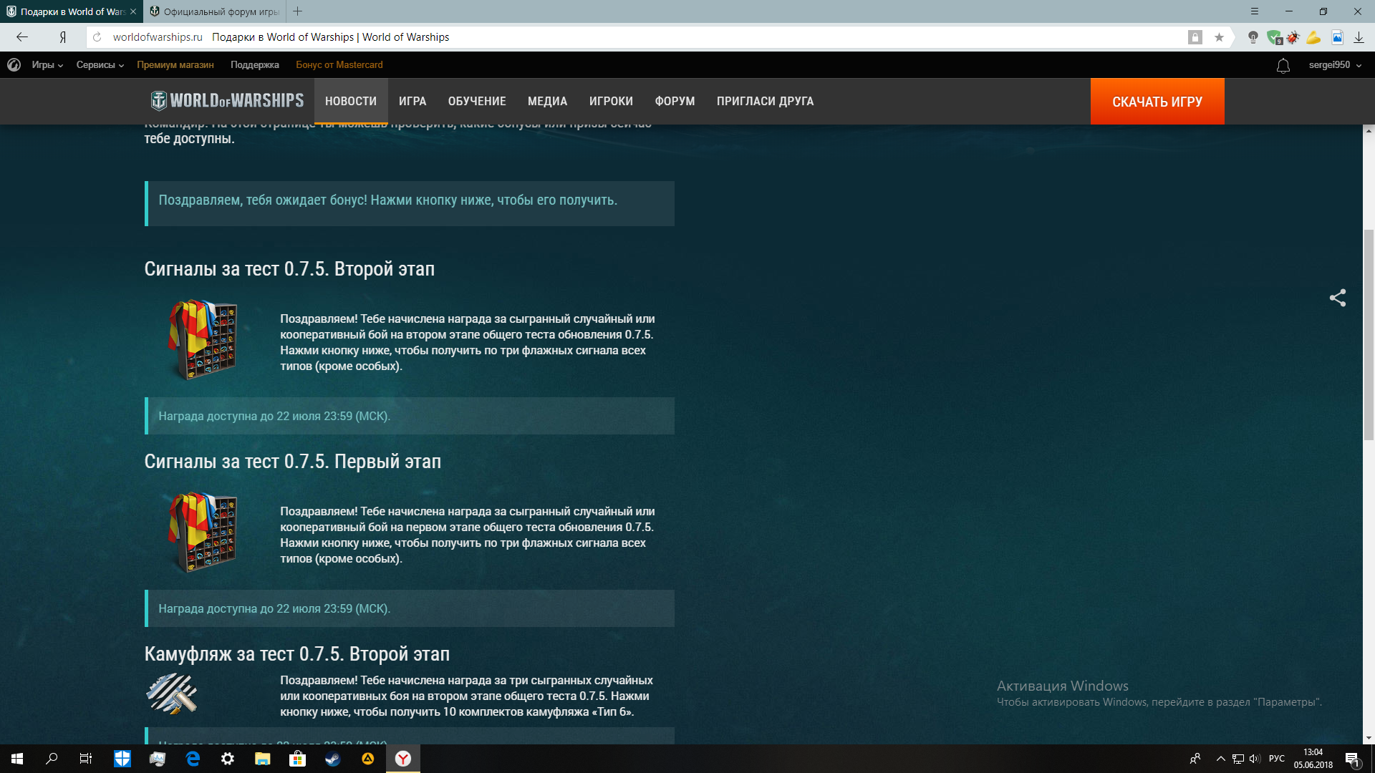Screen dimensions: 1375x773
Task: Show hidden system tray icons
Action: pos(1221,759)
